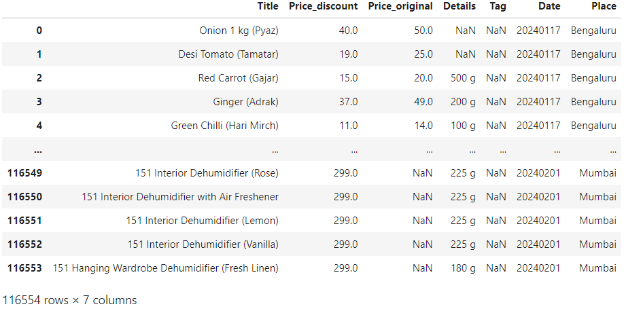Click row index 116549
The width and height of the screenshot is (643, 313).
(x=24, y=173)
